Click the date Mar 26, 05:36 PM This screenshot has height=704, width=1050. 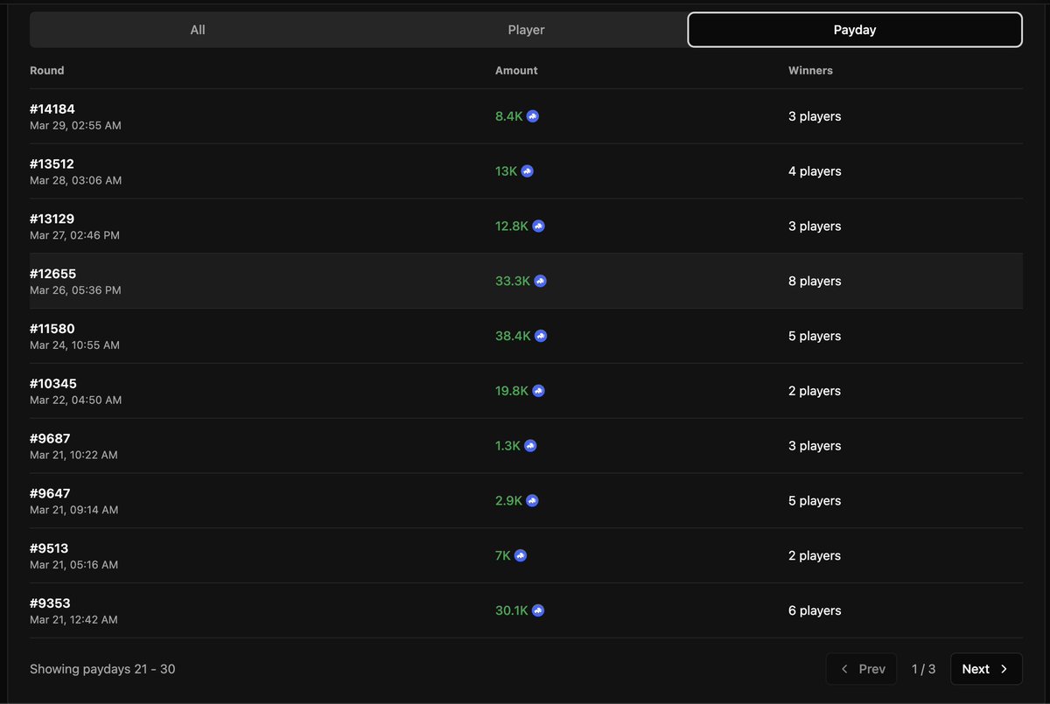[75, 290]
